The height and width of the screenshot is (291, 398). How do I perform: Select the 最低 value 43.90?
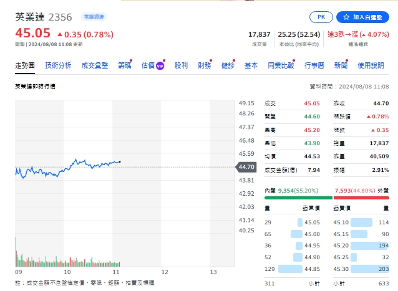pos(312,143)
